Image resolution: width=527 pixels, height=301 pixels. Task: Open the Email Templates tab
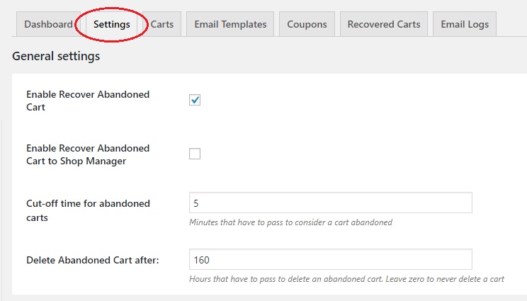coord(230,24)
